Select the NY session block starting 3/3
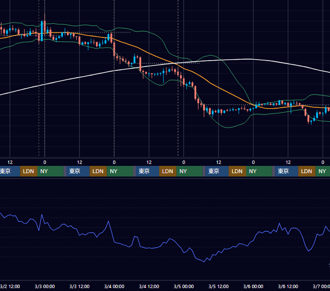Image resolution: width=330 pixels, height=291 pixels. coord(120,171)
